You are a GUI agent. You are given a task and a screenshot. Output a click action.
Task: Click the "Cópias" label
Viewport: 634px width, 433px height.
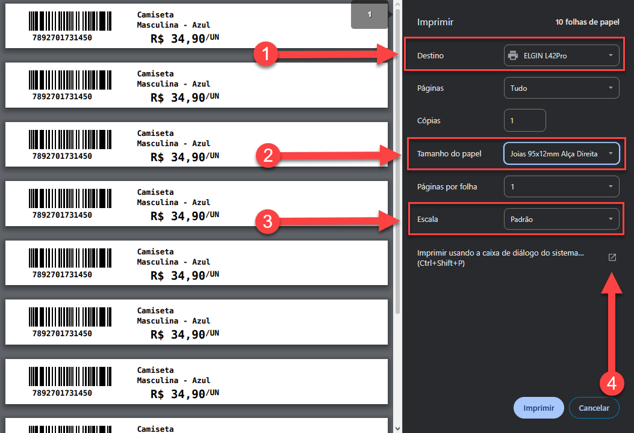429,120
